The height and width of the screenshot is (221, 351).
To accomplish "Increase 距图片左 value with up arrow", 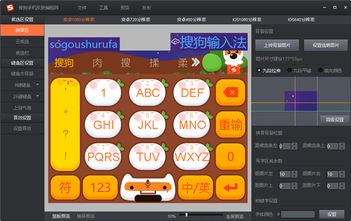I will click(x=295, y=172).
